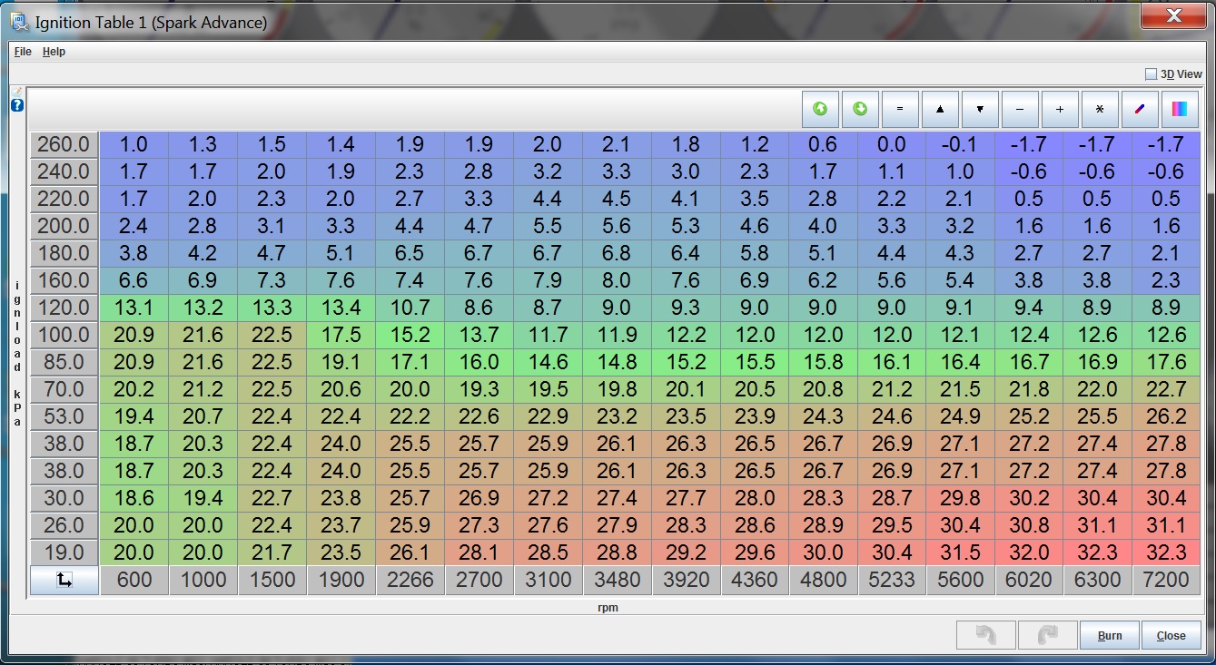1216x665 pixels.
Task: Click the pink-blue color gradient swatch button
Action: 1180,109
